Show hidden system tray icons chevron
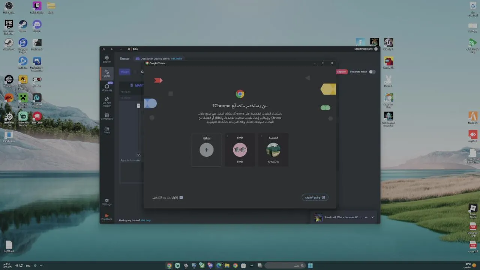The image size is (480, 270). pyautogui.click(x=41, y=265)
